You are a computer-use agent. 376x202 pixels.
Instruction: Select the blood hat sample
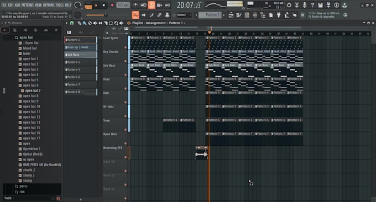tap(30, 48)
